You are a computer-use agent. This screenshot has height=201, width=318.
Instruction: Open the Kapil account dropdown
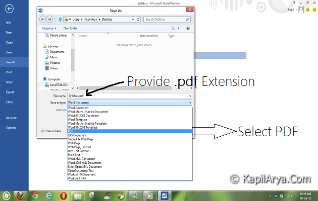(292, 10)
